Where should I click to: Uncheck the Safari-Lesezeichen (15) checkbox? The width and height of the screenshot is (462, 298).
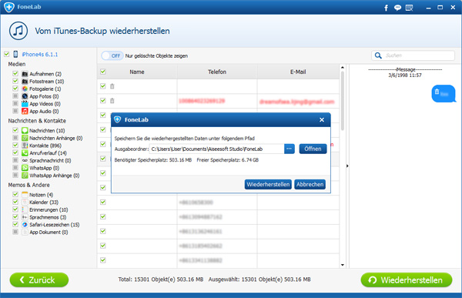pos(15,224)
